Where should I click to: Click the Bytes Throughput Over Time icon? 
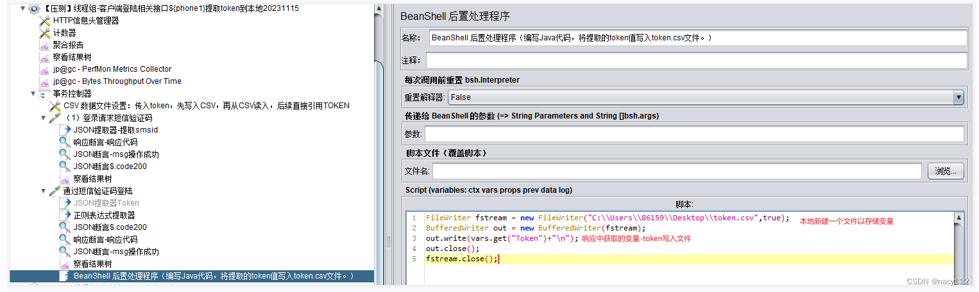click(x=45, y=81)
